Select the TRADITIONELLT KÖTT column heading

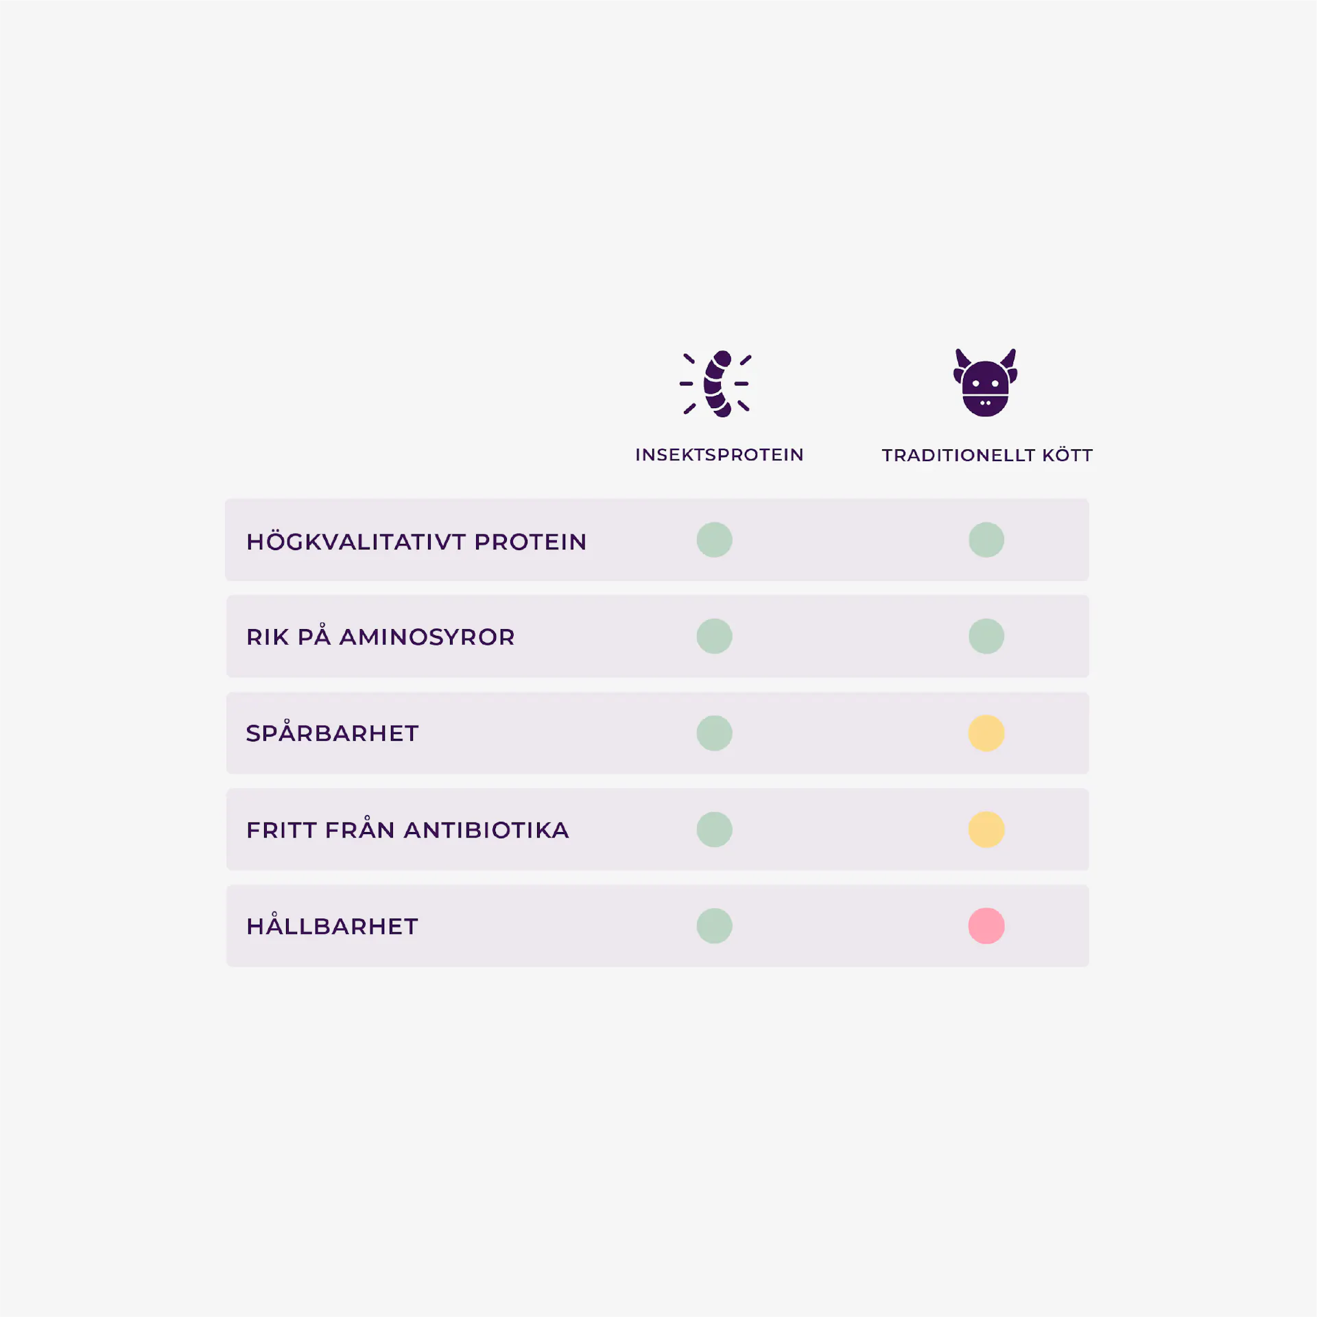tap(987, 455)
